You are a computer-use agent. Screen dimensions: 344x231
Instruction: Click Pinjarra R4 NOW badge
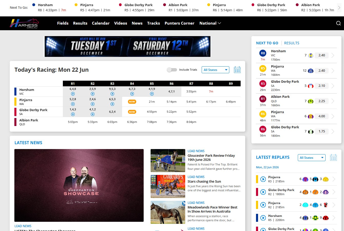132,102
